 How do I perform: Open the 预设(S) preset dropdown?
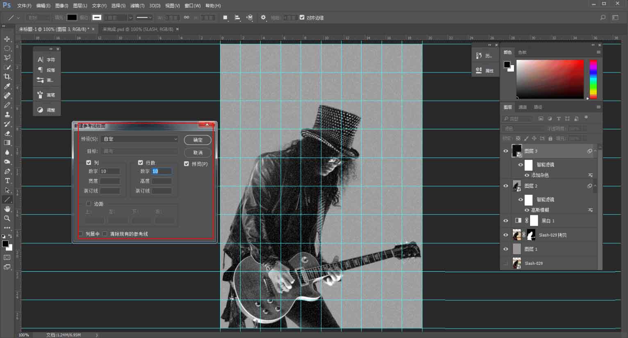(x=140, y=139)
